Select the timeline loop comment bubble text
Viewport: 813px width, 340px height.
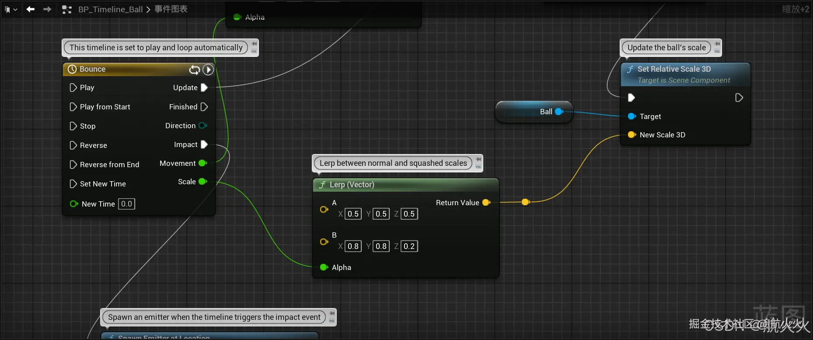click(156, 48)
